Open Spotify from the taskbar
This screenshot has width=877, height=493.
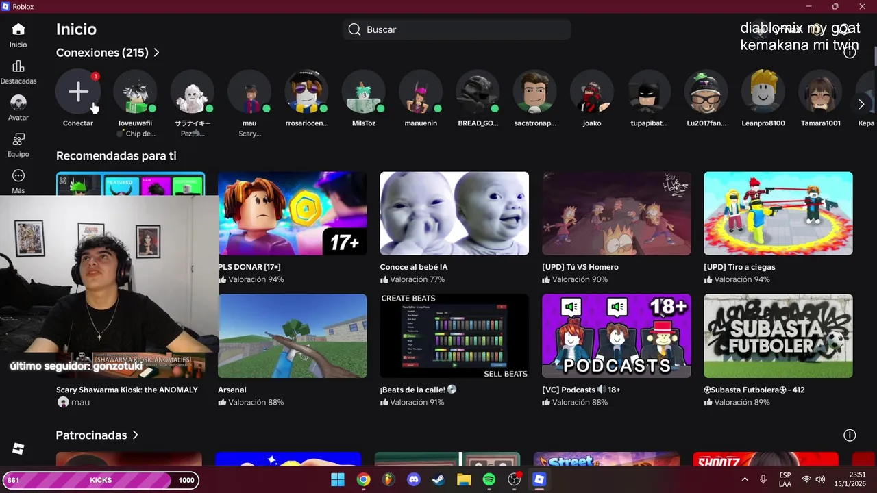[x=489, y=480]
